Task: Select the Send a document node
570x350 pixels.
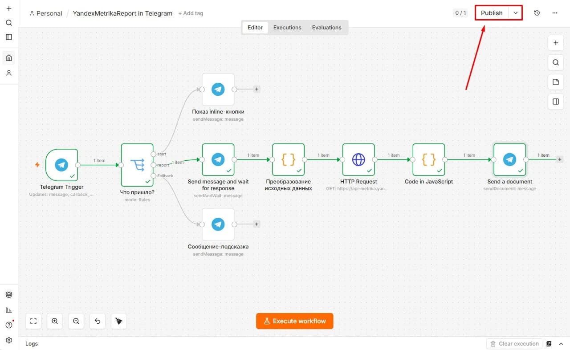Action: click(x=509, y=159)
